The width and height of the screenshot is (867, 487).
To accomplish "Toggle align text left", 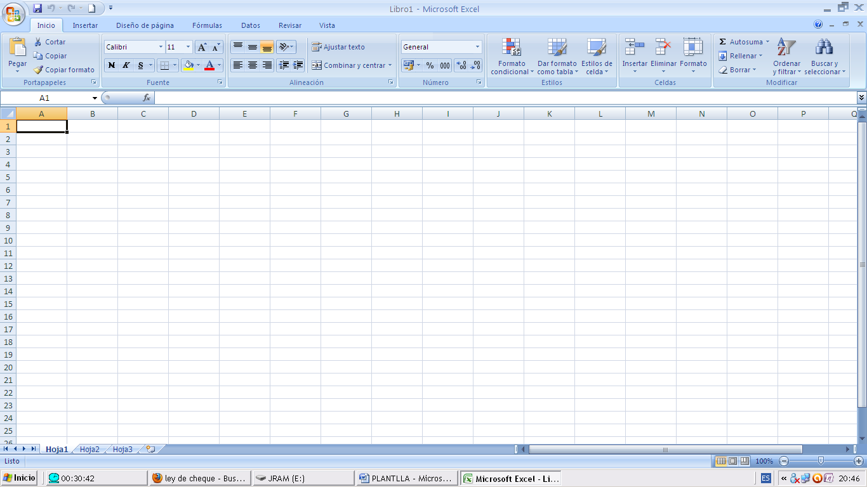I will [238, 65].
